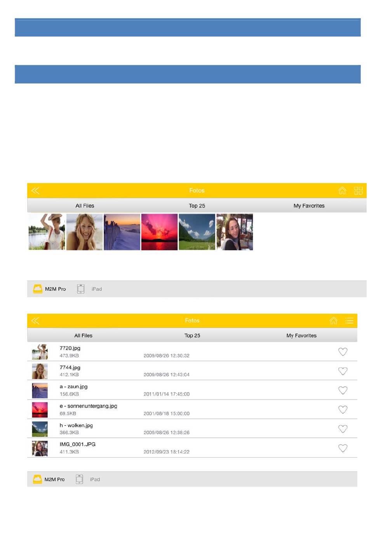Open h - wolken.jpg row thumbnail
Screen dimensions: 369x552
(40, 429)
